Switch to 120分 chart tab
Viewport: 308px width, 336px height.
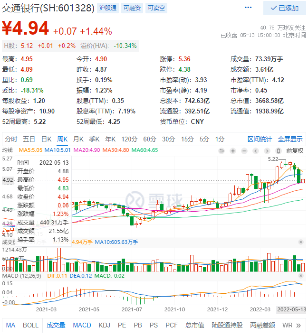(x=129, y=139)
